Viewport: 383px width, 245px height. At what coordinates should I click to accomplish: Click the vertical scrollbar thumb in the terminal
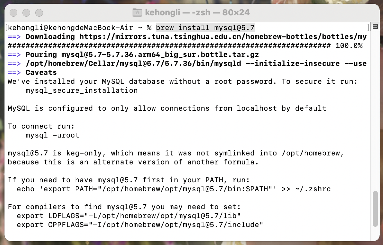tap(375, 209)
